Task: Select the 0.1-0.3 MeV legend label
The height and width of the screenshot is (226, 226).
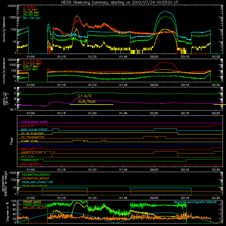Action: coord(32,61)
